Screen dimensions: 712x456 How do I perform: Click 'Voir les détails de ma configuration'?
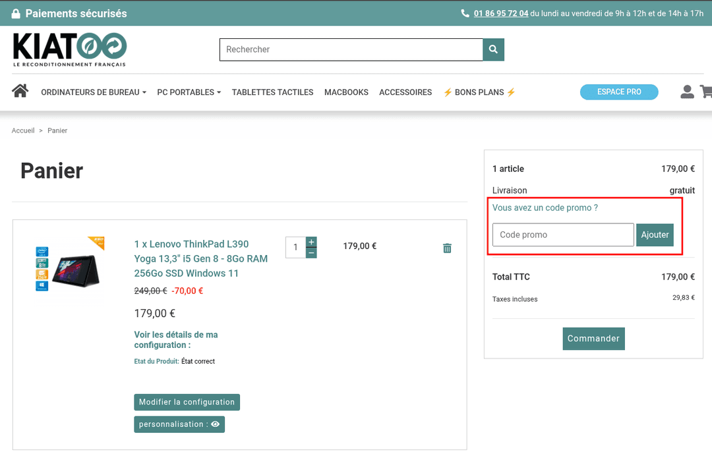[x=176, y=339]
